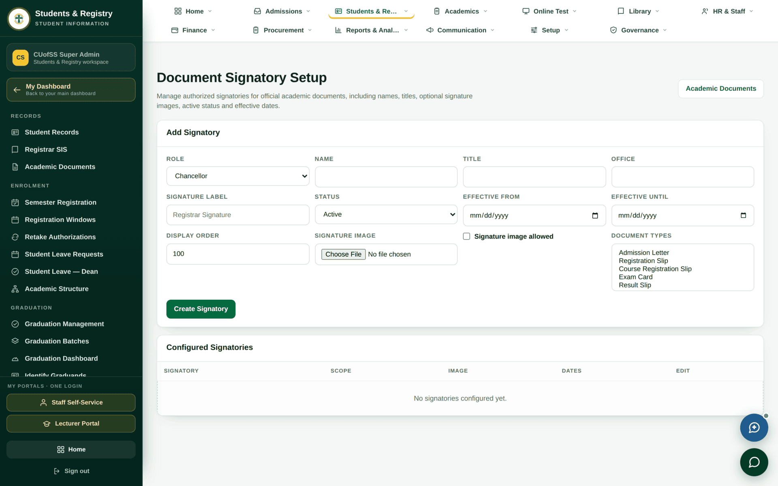Enable Signature image allowed checkbox
The width and height of the screenshot is (778, 486).
coord(467,237)
